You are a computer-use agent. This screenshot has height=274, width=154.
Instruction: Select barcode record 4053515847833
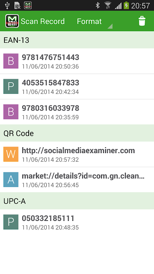[x=77, y=87]
